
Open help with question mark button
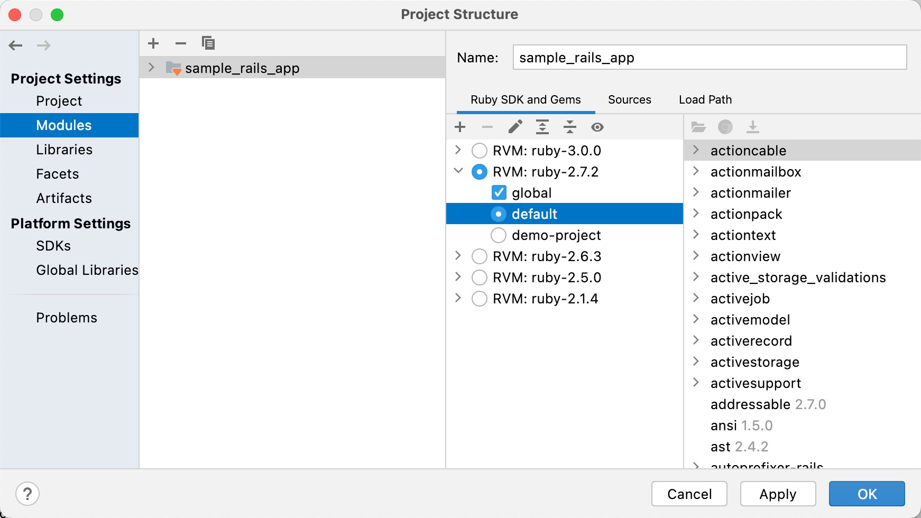[27, 494]
